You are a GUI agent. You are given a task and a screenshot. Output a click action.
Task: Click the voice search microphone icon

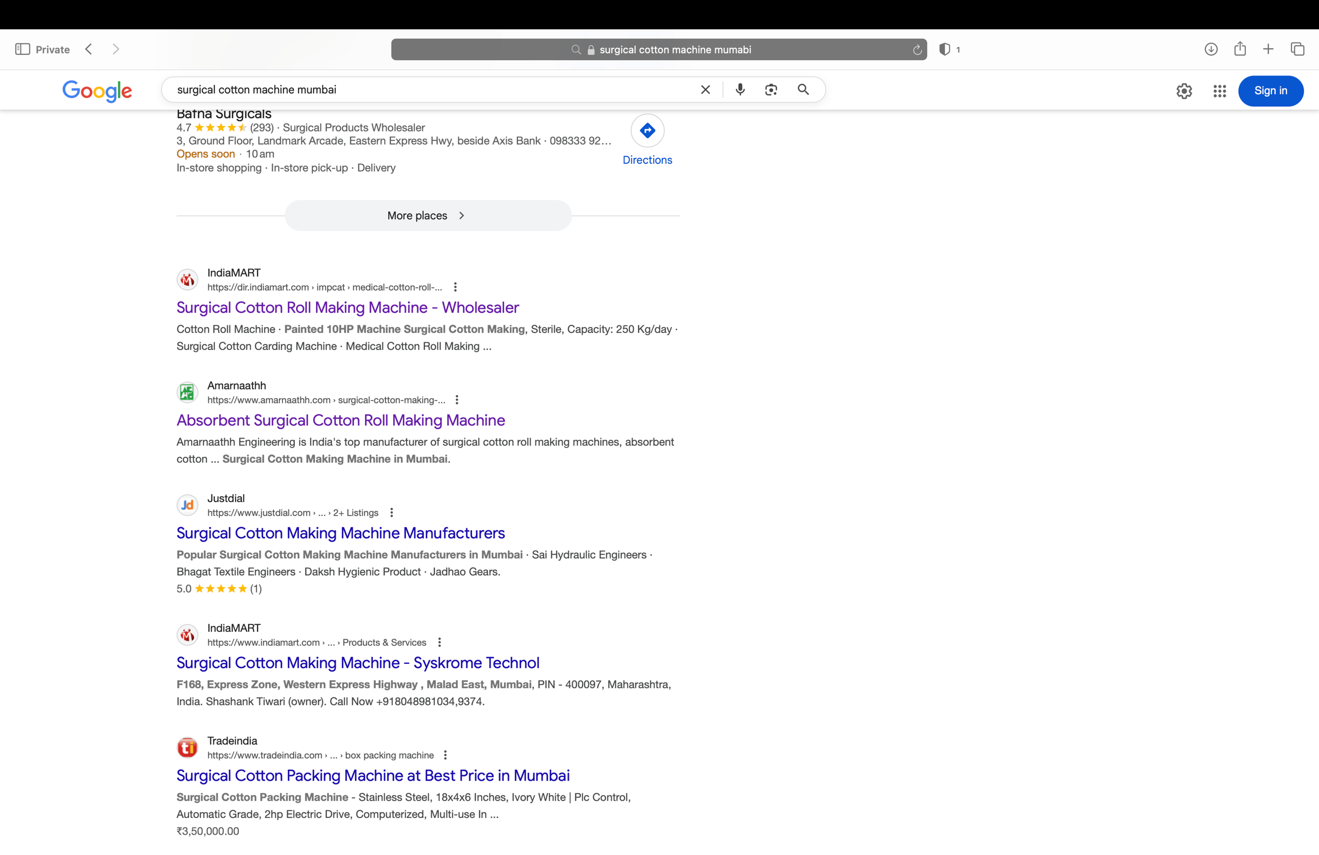pyautogui.click(x=740, y=89)
